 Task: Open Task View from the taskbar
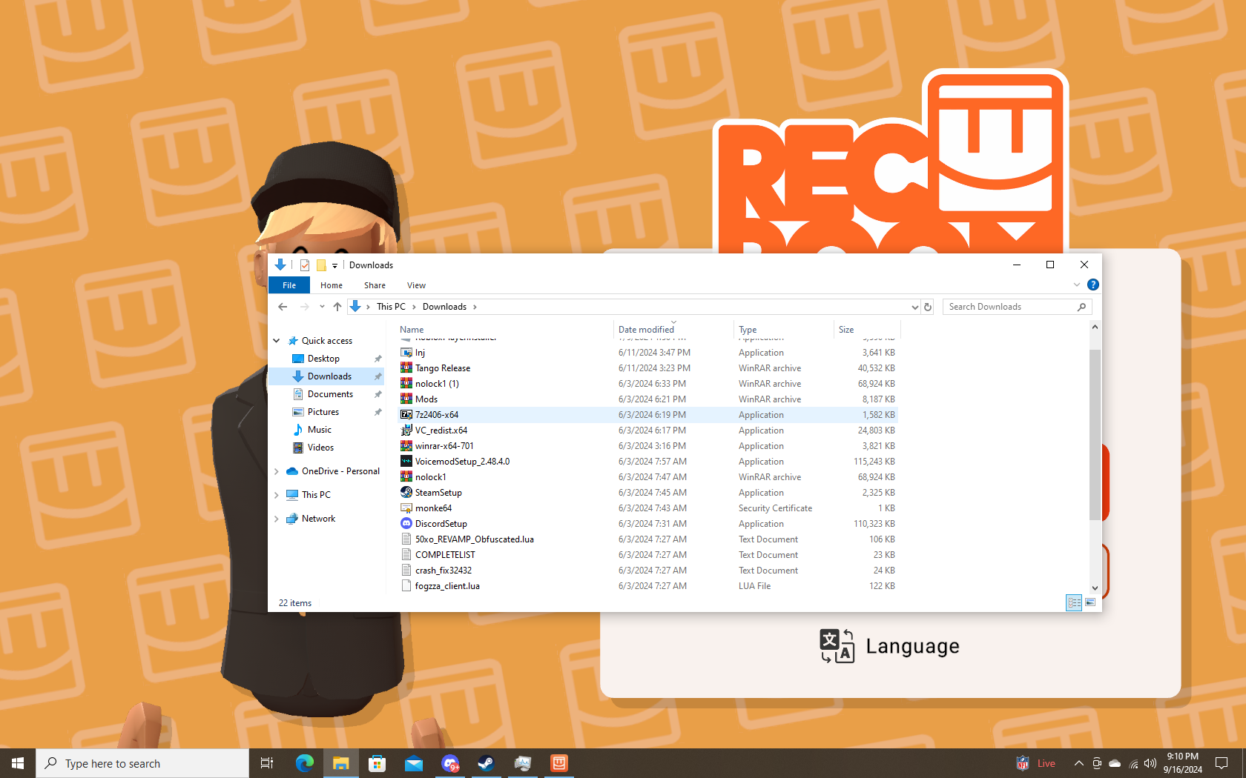click(x=267, y=763)
